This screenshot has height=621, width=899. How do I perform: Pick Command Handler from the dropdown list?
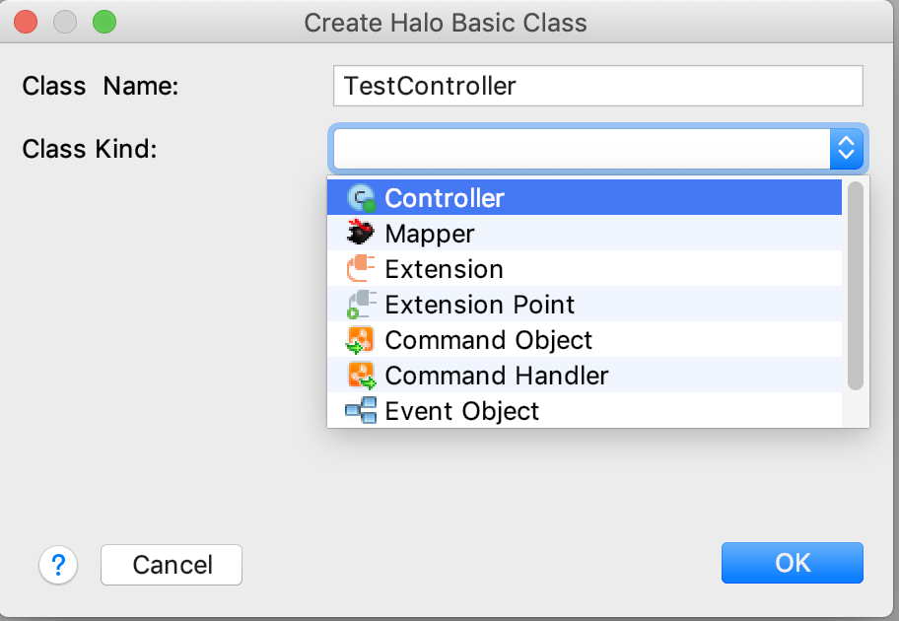coord(497,376)
